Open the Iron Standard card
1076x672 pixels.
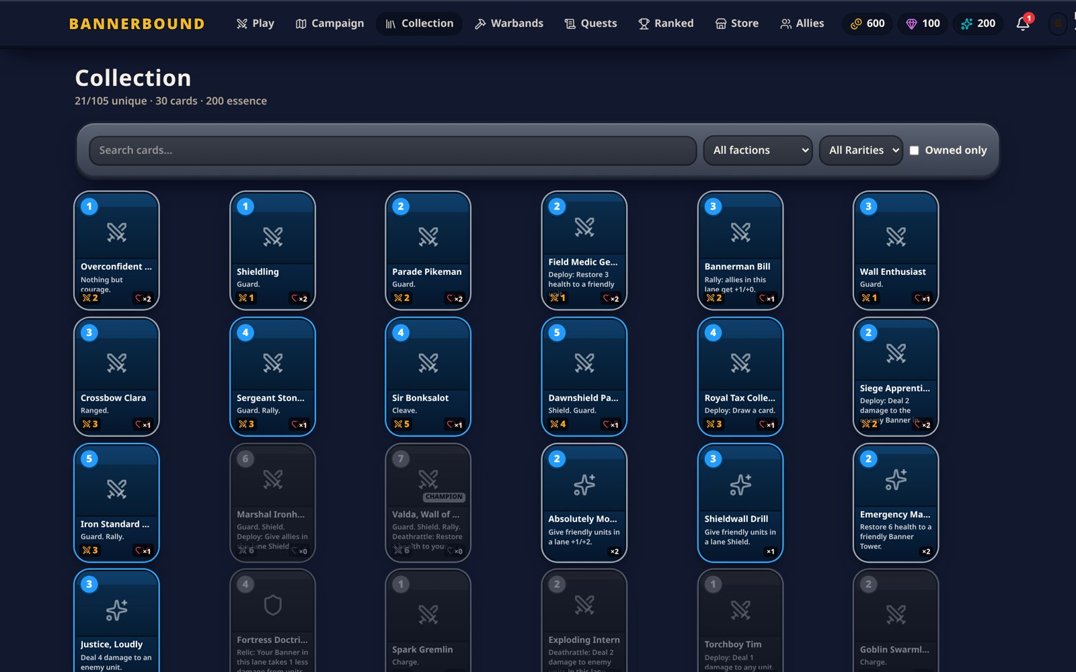tap(116, 503)
